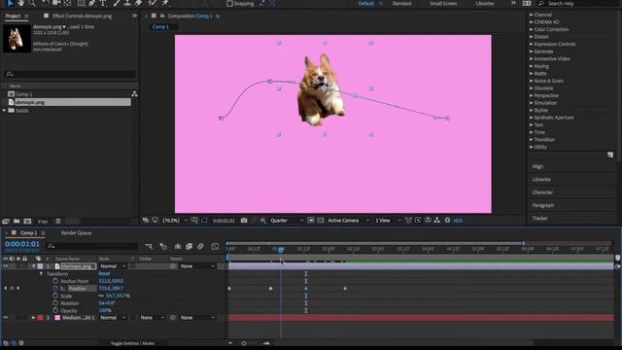The image size is (622, 350).
Task: Click the viewer current time 0:00:01:01
Action: click(224, 221)
